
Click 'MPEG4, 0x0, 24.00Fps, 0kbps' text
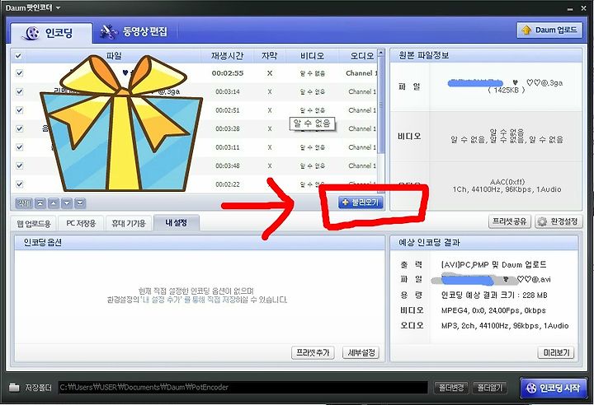(x=493, y=310)
